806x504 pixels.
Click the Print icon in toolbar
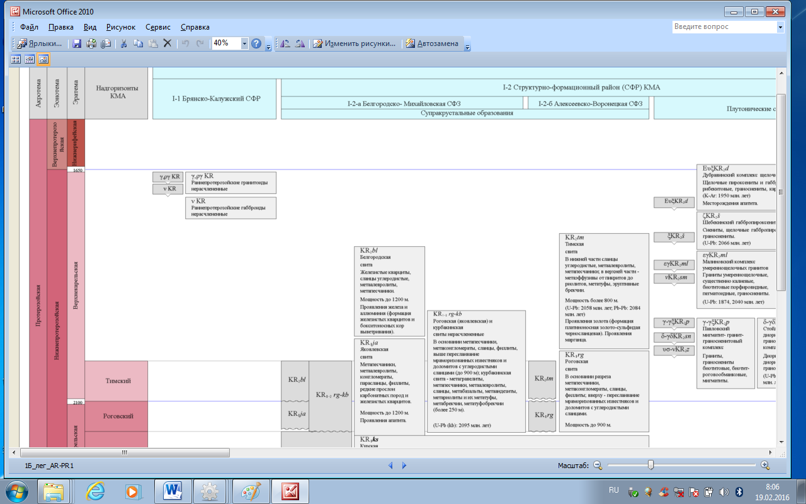click(91, 43)
